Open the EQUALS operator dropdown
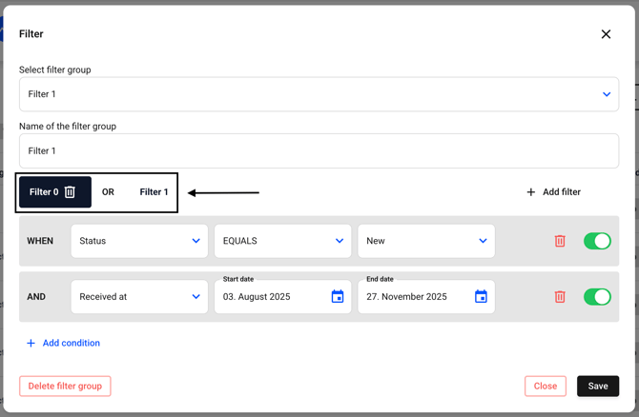This screenshot has width=639, height=417. click(282, 241)
